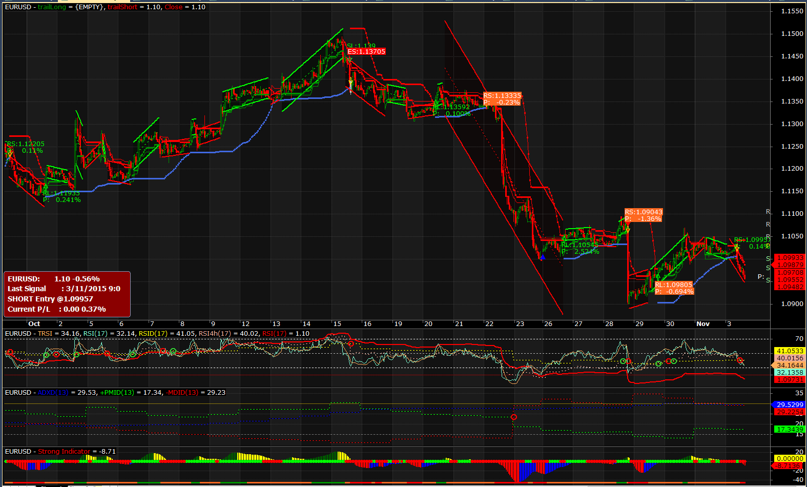Click the ADXD(13) panel title text
This screenshot has width=807, height=487.
pos(115,393)
